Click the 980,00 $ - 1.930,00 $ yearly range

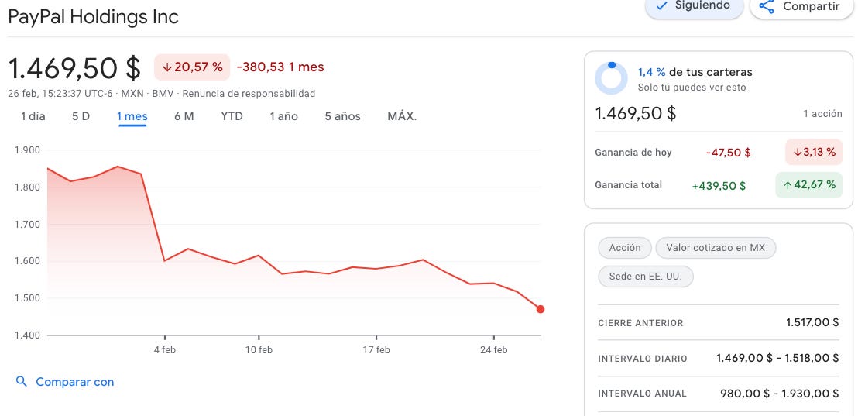pos(779,393)
